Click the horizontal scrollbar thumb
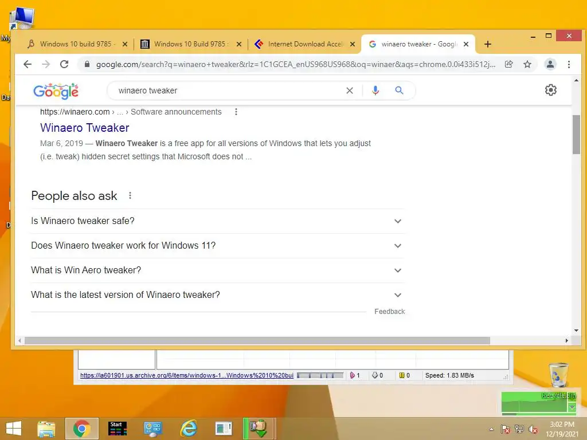 257,341
